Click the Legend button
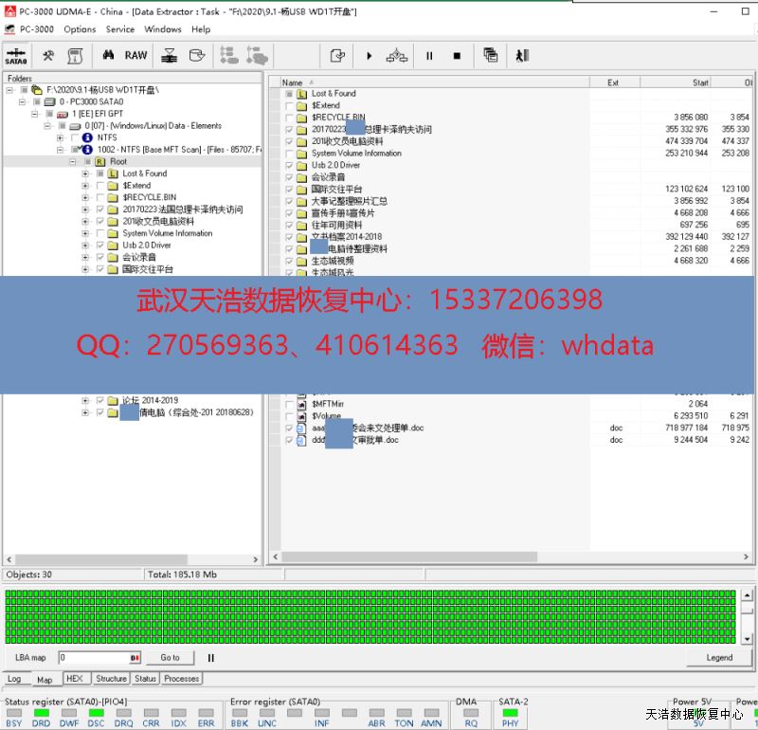Screen dimensions: 758x730 (x=719, y=657)
